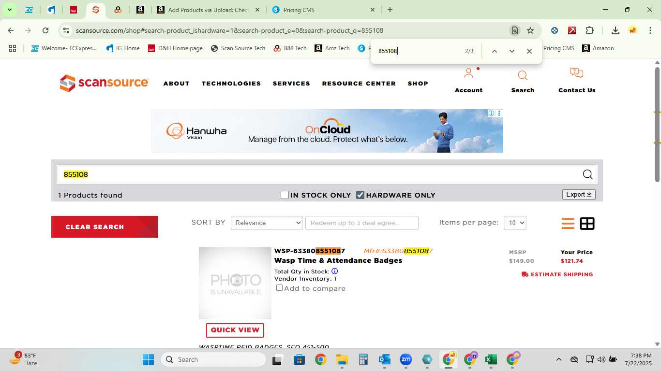This screenshot has height=371, width=661.
Task: Open the Amazon bookmark
Action: tap(598, 48)
